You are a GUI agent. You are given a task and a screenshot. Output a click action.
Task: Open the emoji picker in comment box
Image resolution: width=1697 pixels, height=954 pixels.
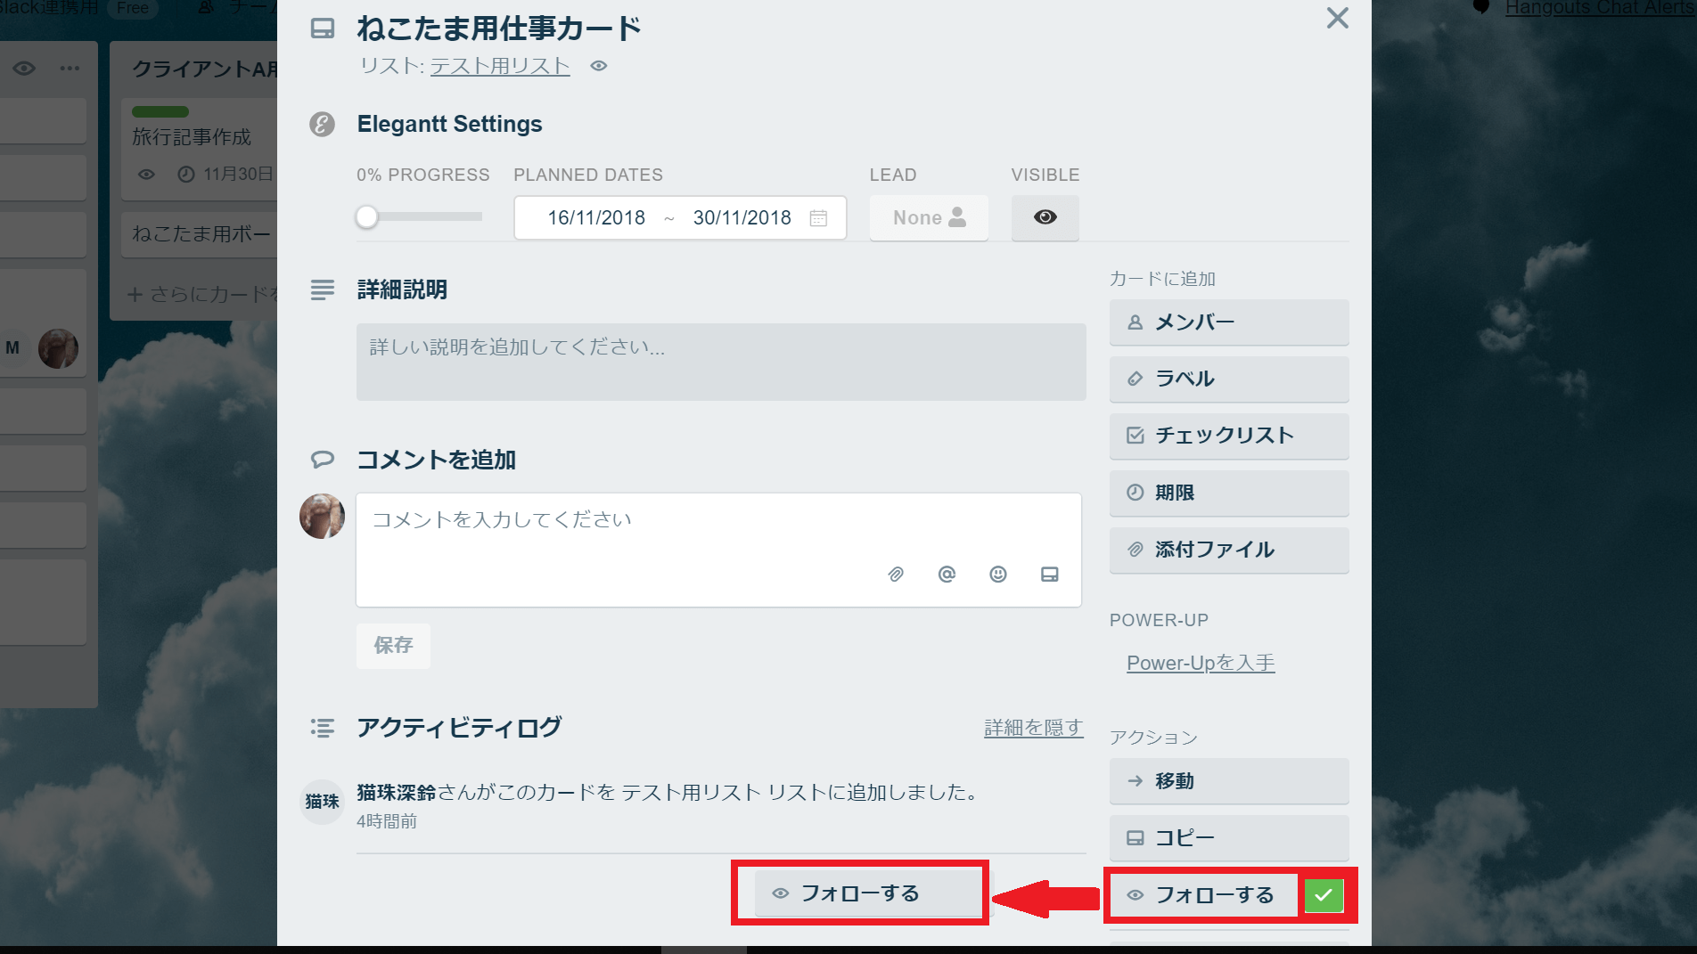click(998, 575)
